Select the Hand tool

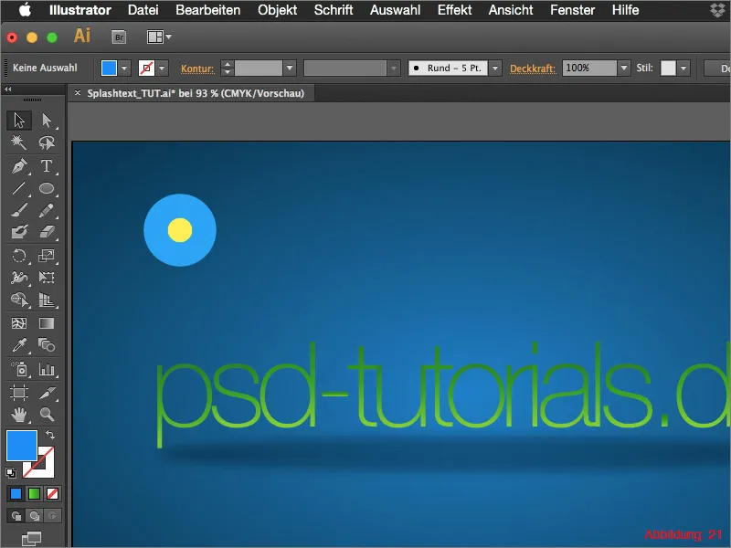point(19,415)
